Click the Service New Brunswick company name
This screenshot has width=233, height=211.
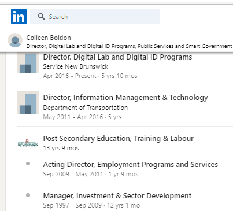[x=76, y=66]
